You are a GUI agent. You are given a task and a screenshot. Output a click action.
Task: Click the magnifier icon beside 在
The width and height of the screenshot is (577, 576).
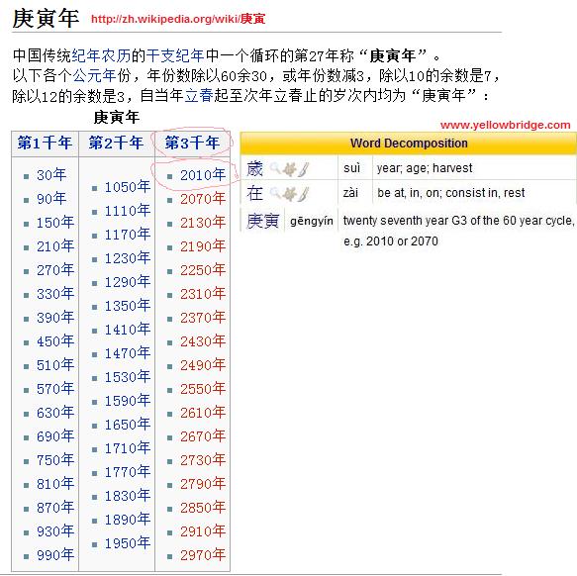click(x=274, y=193)
